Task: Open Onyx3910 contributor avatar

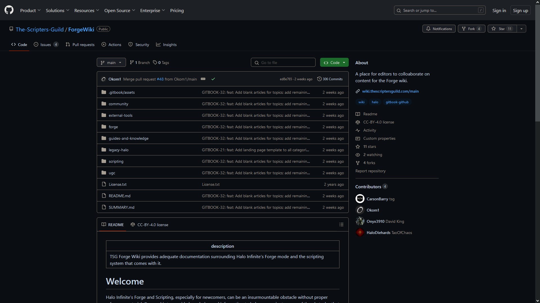Action: (x=360, y=221)
